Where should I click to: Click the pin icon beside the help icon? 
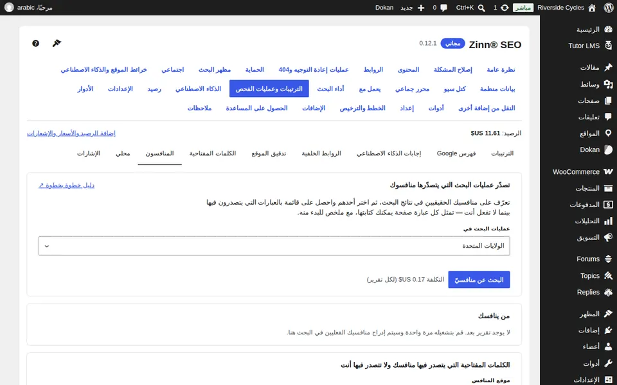coord(57,43)
